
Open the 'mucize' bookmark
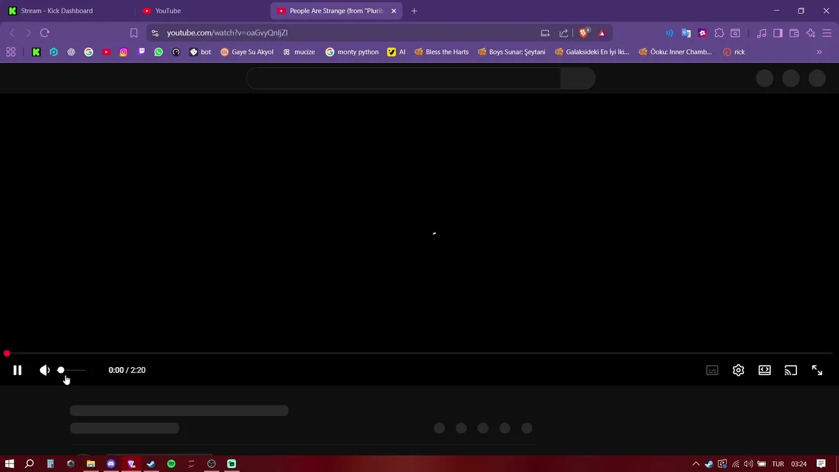[x=299, y=52]
